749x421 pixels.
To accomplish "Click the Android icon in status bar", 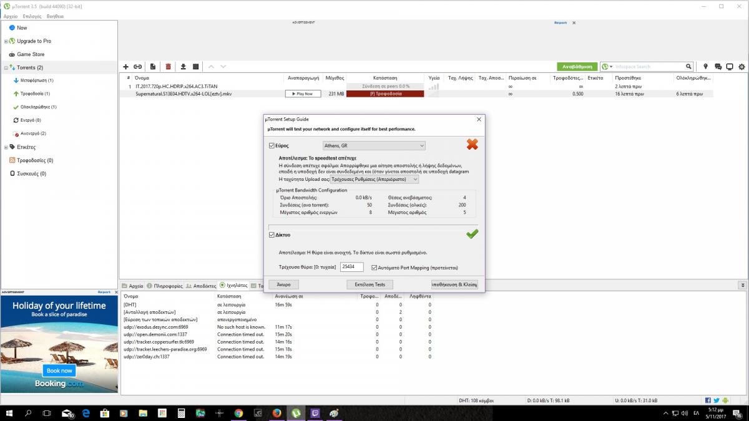I will [x=725, y=400].
